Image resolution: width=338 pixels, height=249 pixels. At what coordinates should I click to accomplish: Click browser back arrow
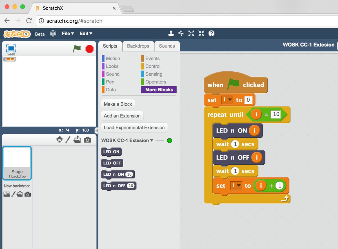coord(7,21)
